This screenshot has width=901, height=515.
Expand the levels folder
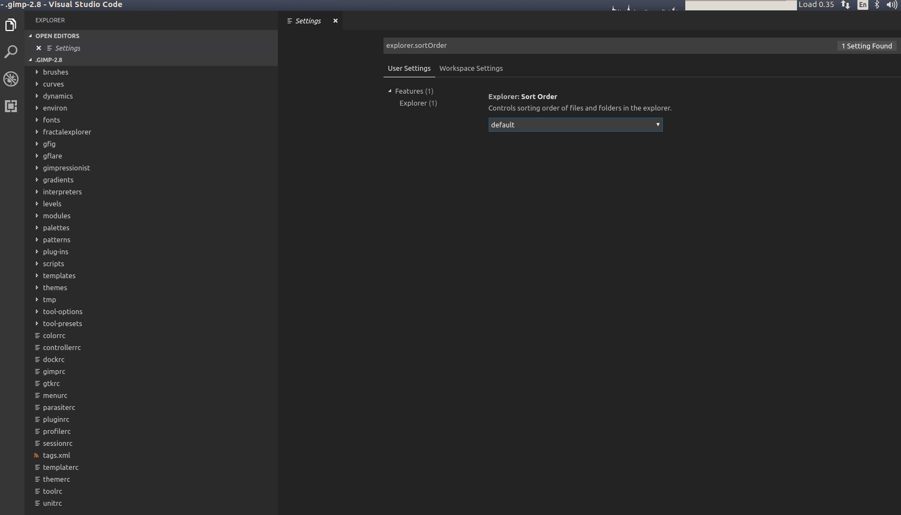point(151,204)
